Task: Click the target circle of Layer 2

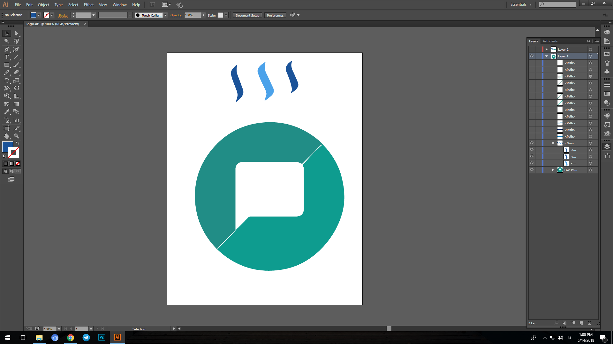Action: (x=590, y=50)
